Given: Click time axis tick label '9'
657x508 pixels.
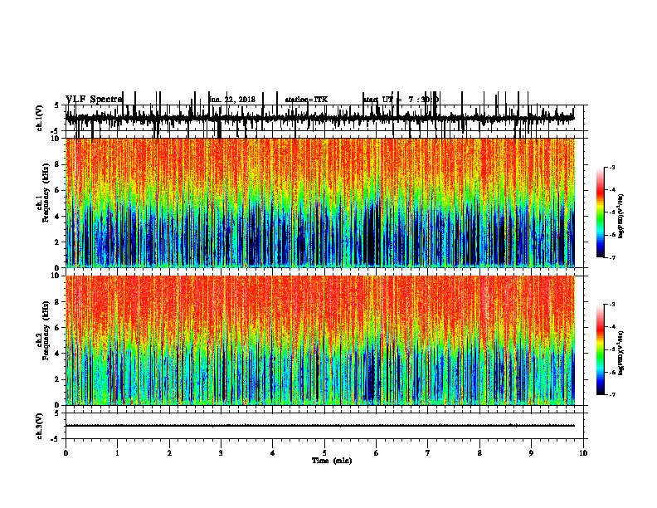Looking at the screenshot, I should click(531, 453).
